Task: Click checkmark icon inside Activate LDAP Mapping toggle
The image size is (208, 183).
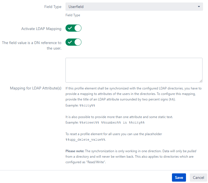Action: click(70, 28)
